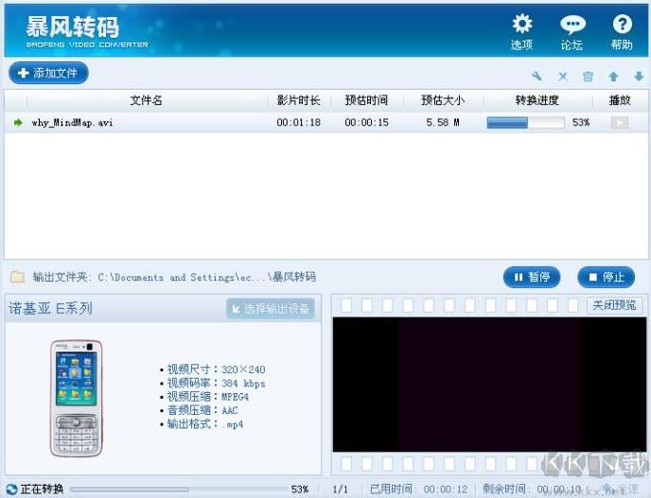
Task: Click the 预估时间 column header
Action: point(366,100)
